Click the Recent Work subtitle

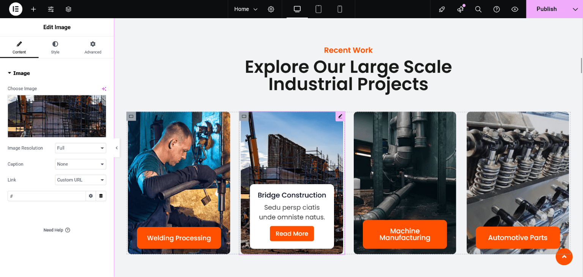pyautogui.click(x=348, y=50)
